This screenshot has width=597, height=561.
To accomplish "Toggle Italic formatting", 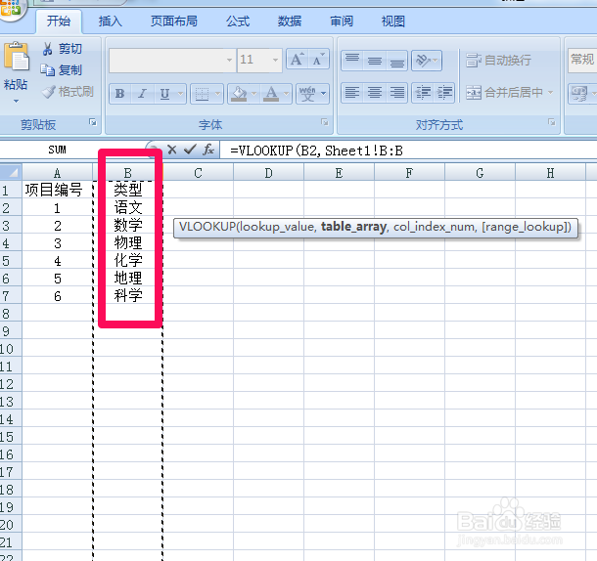I will pos(143,93).
